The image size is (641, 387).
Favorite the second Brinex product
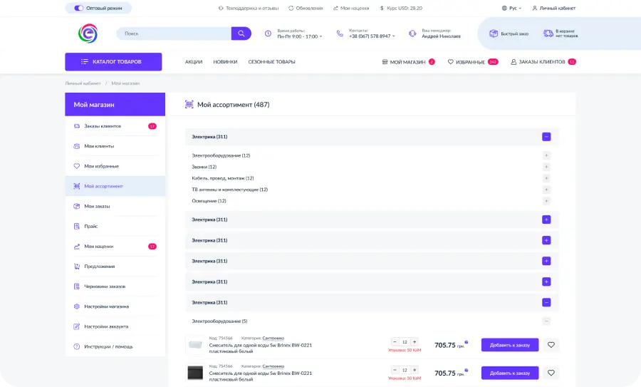tap(551, 373)
